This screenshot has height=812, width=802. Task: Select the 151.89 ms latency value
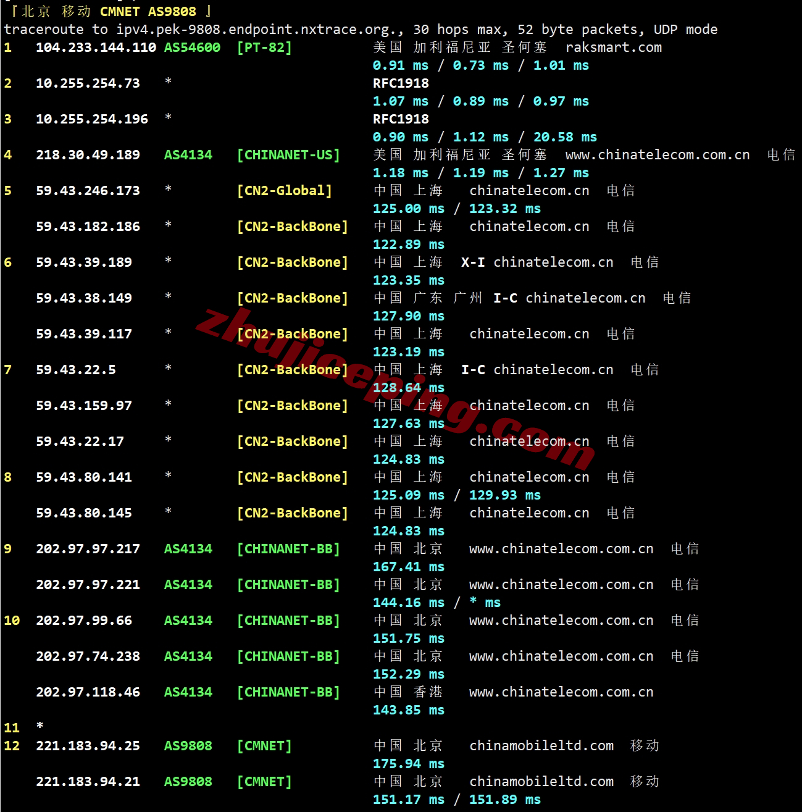pos(505,800)
